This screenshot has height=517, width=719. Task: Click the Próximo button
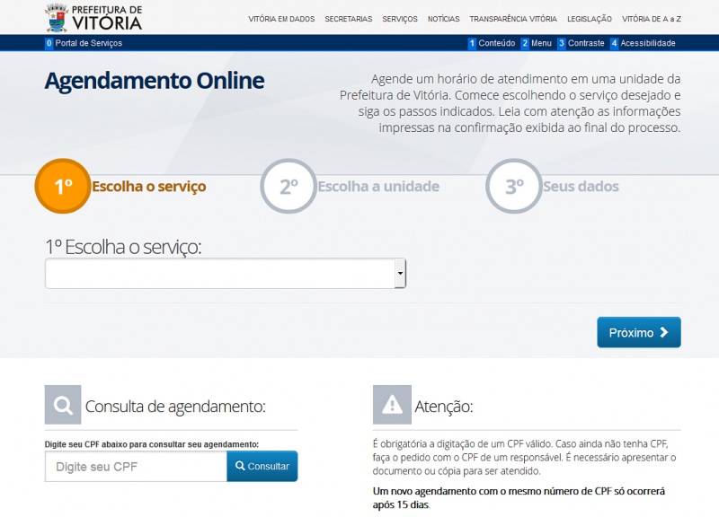[x=639, y=332]
